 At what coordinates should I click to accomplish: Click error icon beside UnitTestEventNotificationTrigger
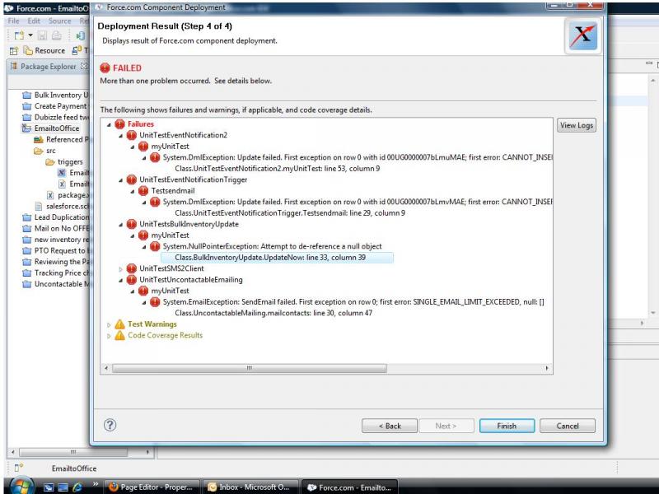coord(132,179)
